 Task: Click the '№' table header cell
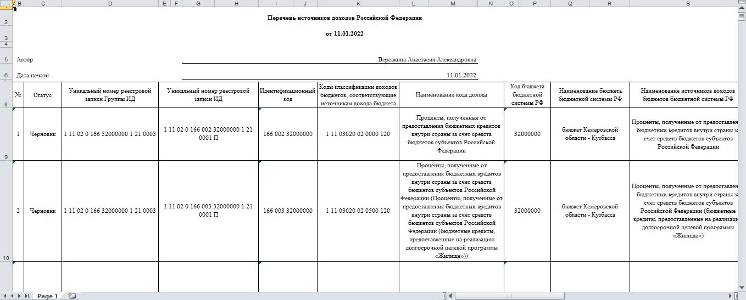click(x=18, y=95)
